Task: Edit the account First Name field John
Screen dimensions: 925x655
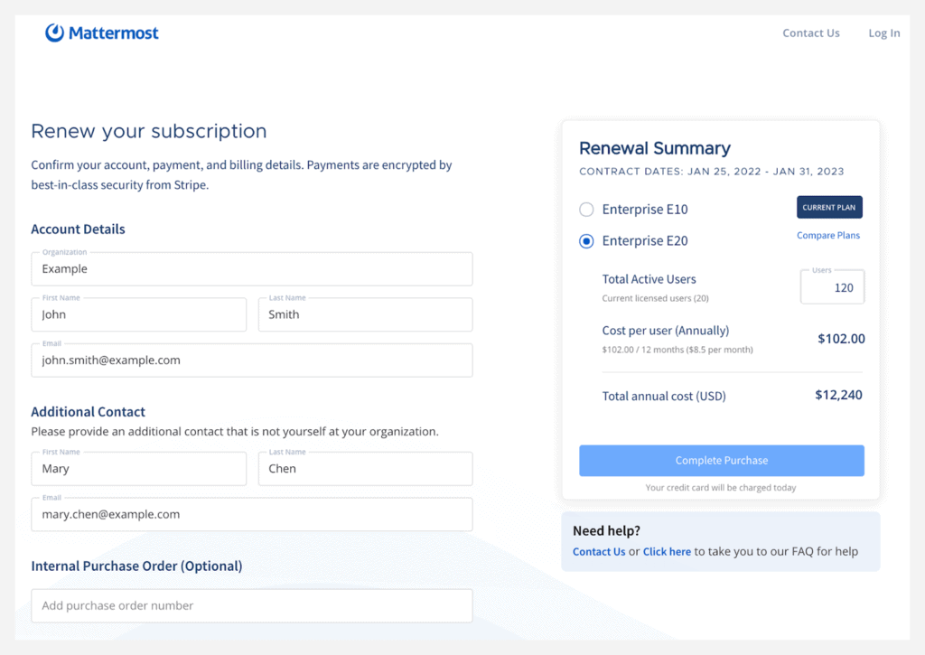Action: 138,314
